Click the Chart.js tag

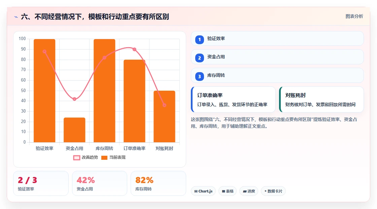pos(203,191)
